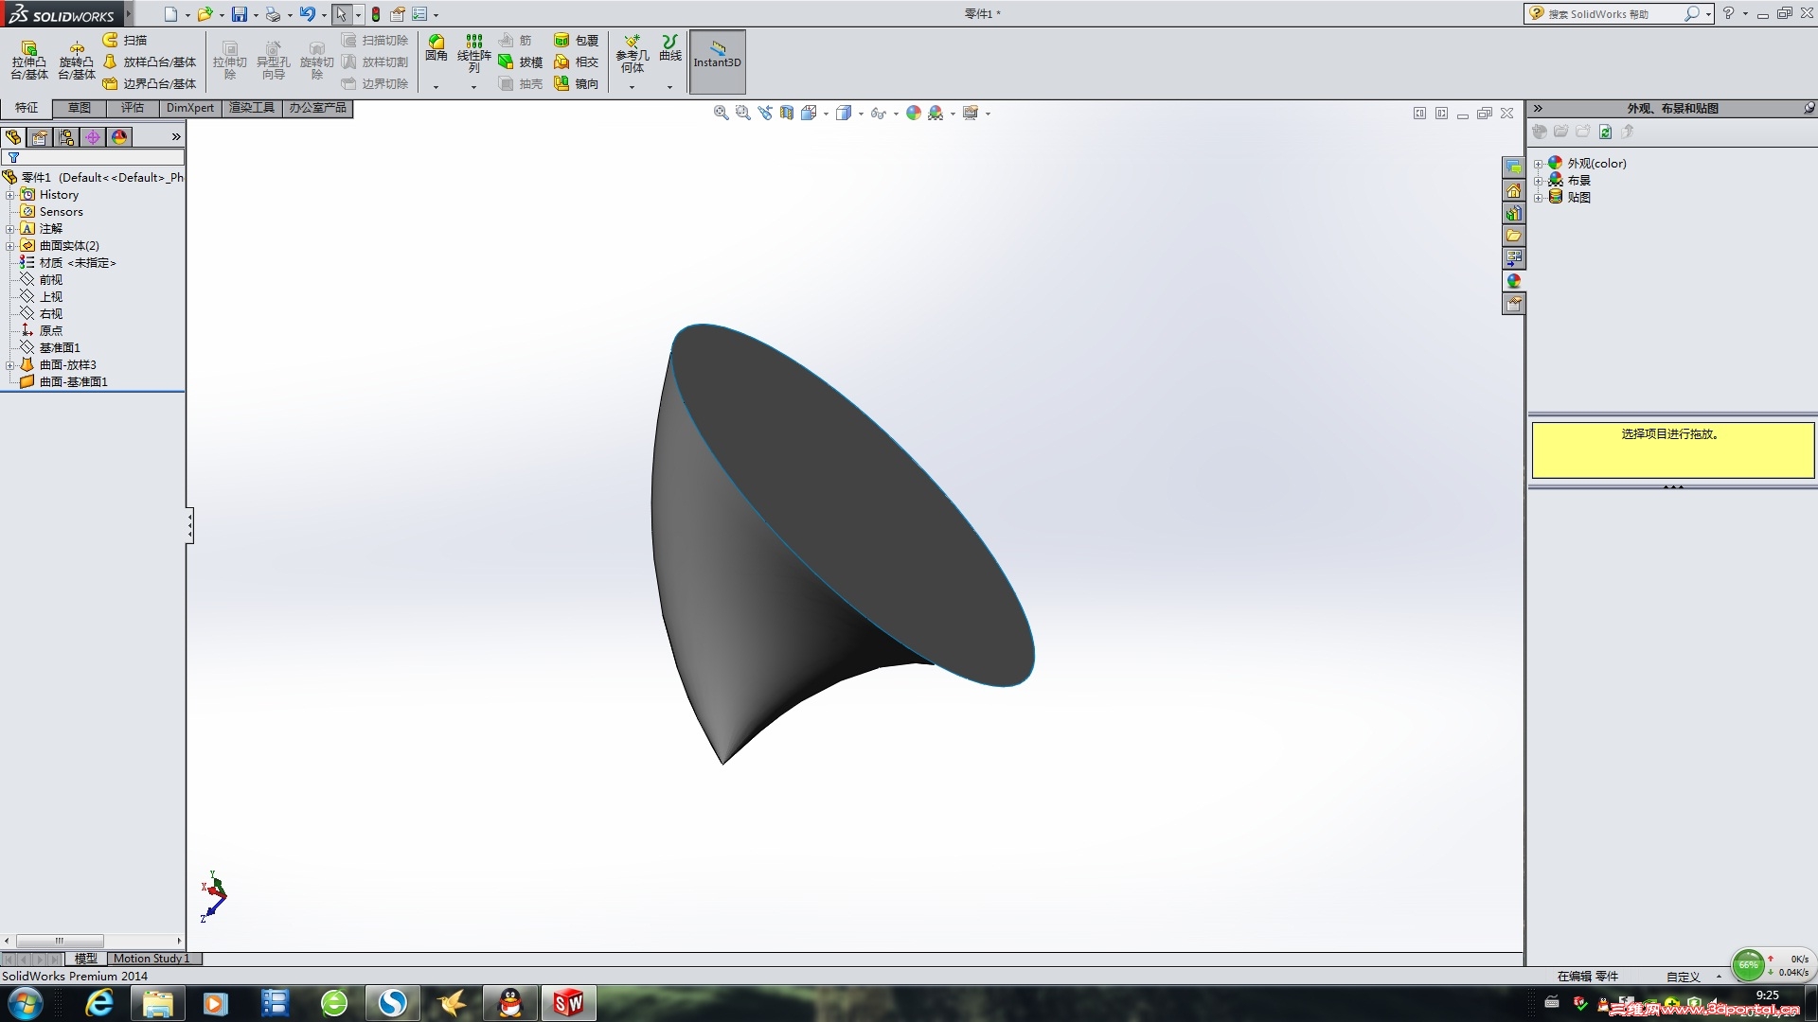Click the Fillet (圆角) tool icon
The image size is (1818, 1022).
(x=436, y=43)
